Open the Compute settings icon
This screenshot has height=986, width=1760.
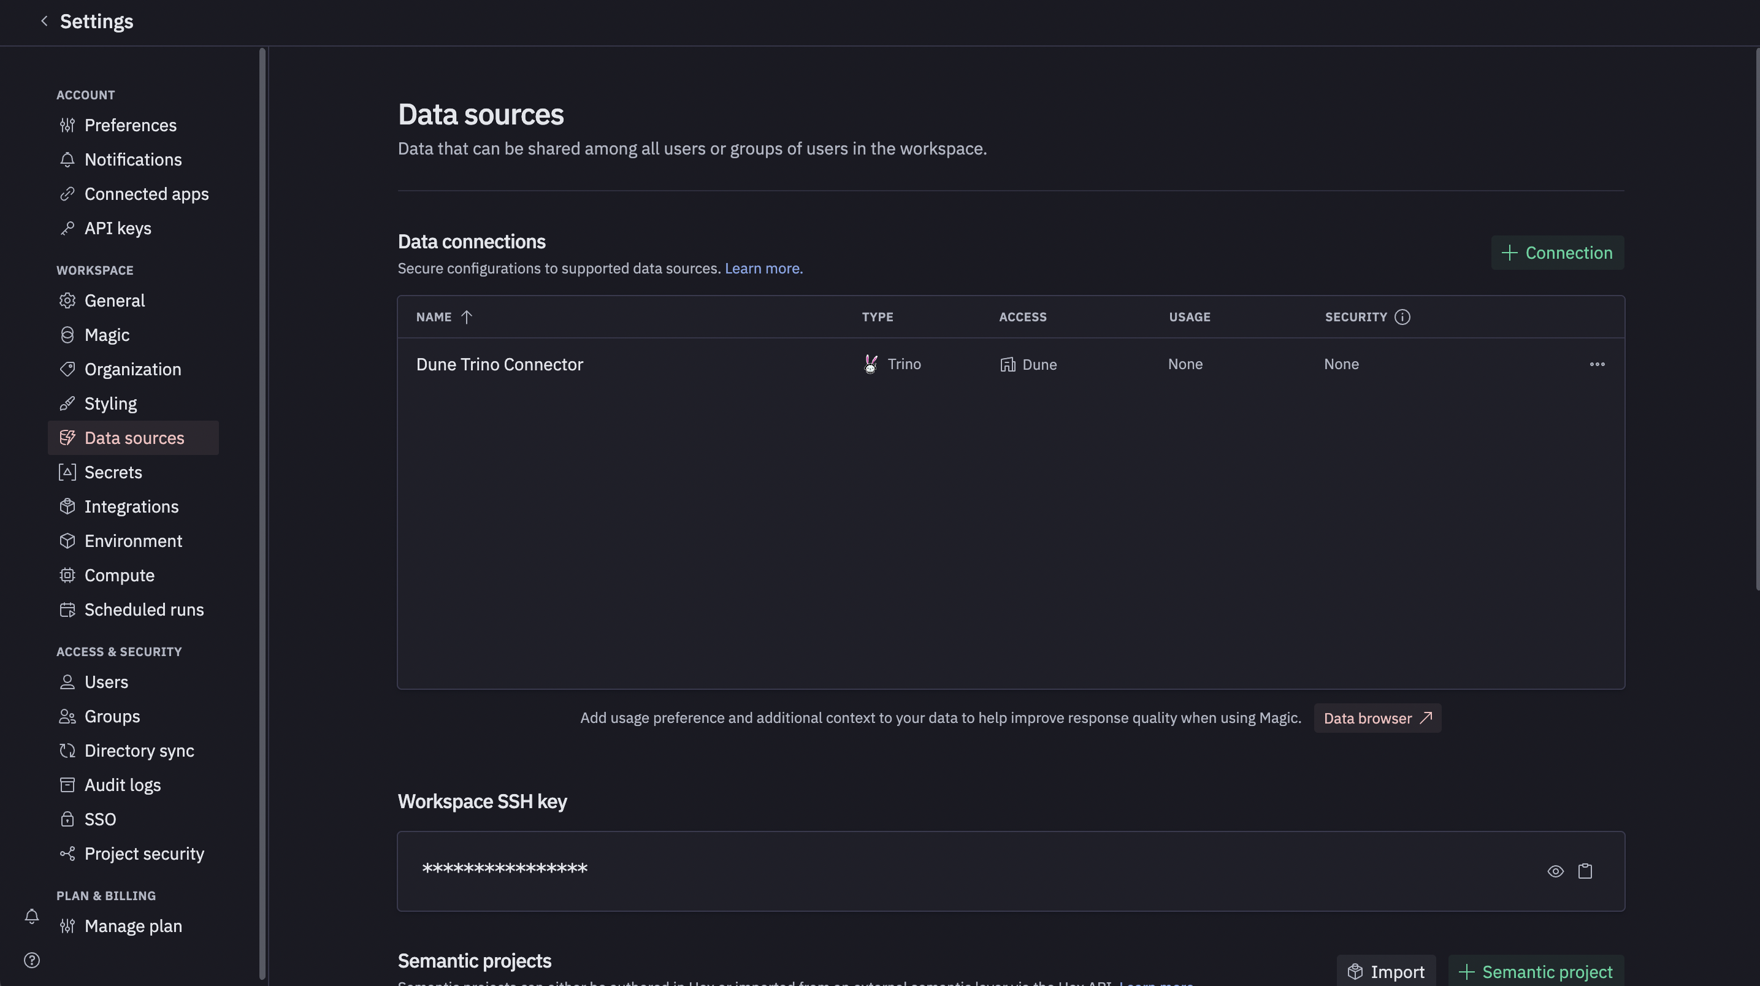(67, 575)
